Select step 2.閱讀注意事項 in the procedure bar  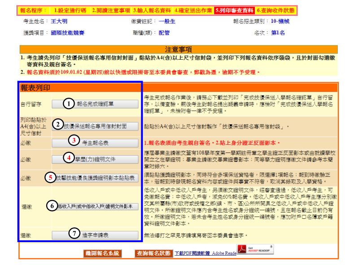(x=111, y=10)
